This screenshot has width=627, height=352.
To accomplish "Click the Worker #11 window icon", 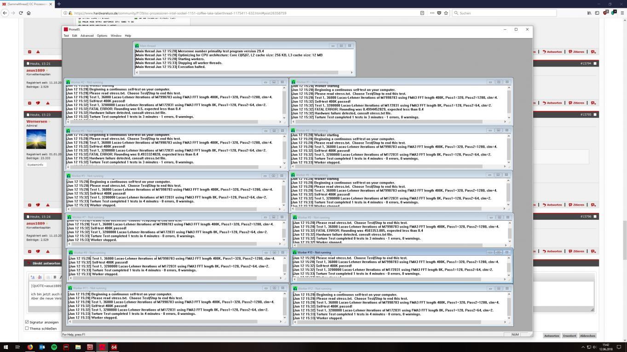I will pos(70,288).
